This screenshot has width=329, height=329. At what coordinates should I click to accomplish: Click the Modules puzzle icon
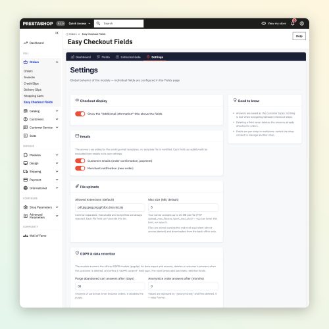26,155
